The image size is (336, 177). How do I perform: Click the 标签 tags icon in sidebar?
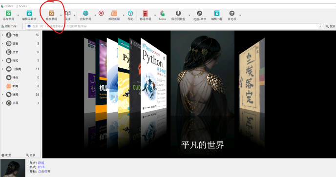pos(9,95)
